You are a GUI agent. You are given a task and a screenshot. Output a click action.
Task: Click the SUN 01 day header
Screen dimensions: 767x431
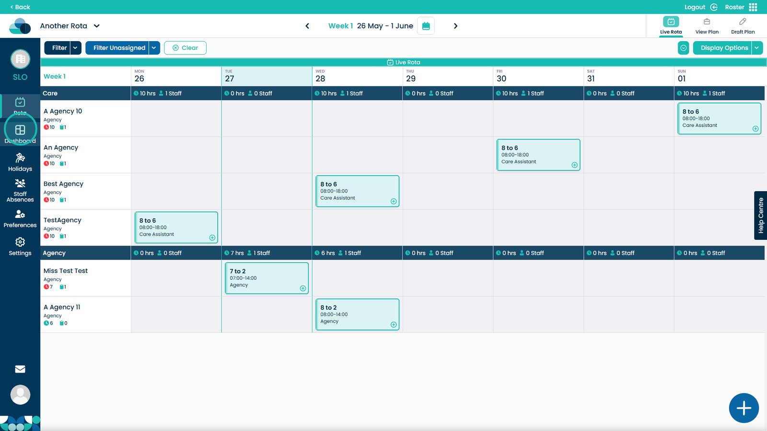pos(719,76)
